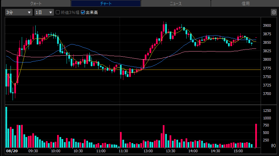Click the 3分 dropdown arrow

[x=29, y=13]
